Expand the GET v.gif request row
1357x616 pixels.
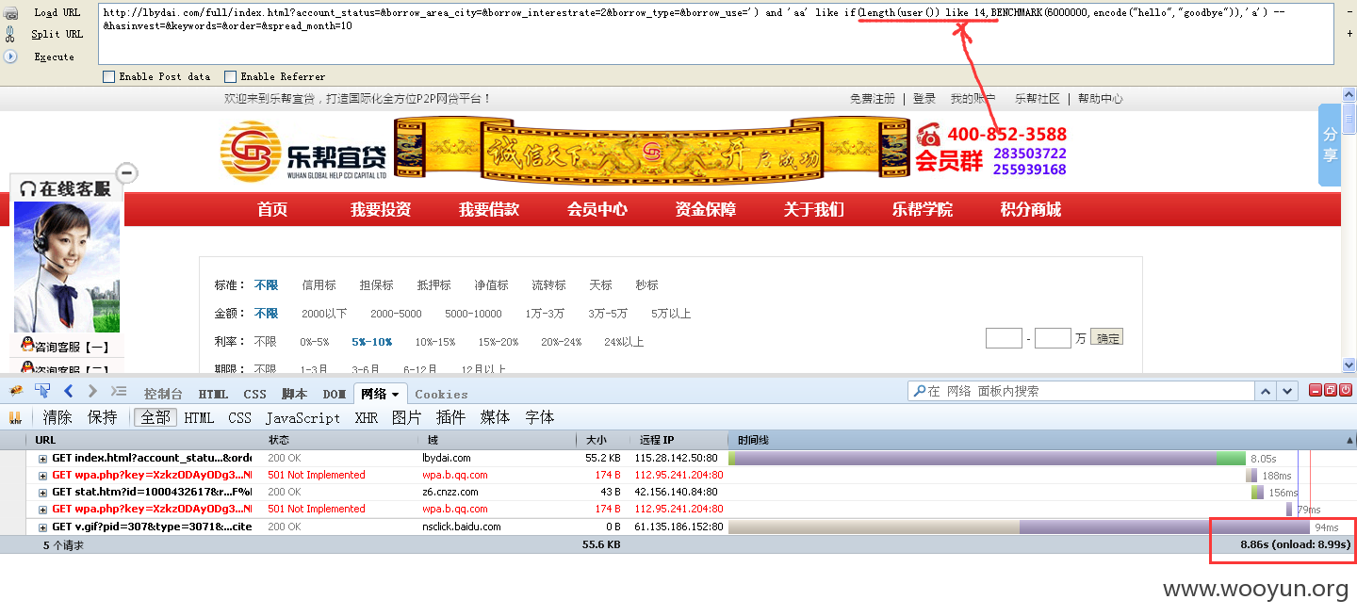(42, 527)
